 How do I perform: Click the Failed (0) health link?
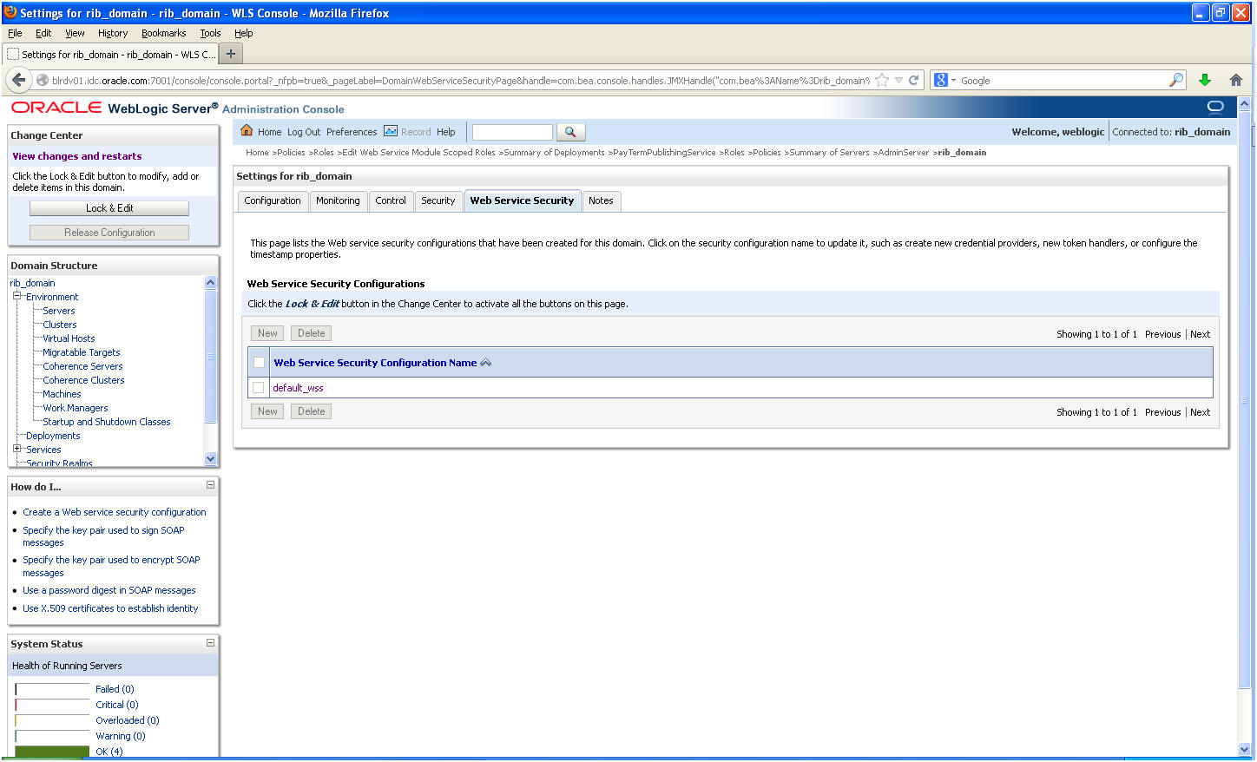tap(115, 689)
